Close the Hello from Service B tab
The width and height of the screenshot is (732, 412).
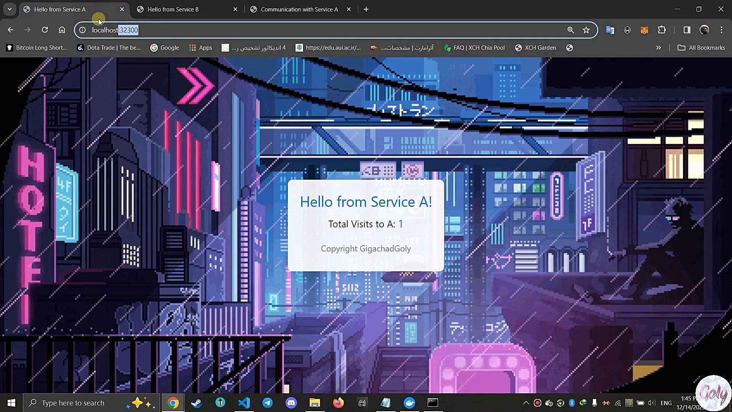(235, 9)
